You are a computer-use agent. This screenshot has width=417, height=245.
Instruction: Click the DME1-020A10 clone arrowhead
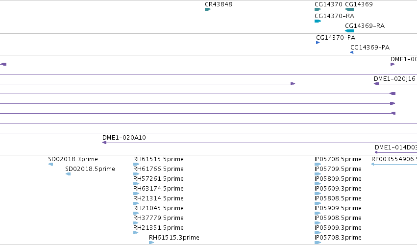click(104, 143)
